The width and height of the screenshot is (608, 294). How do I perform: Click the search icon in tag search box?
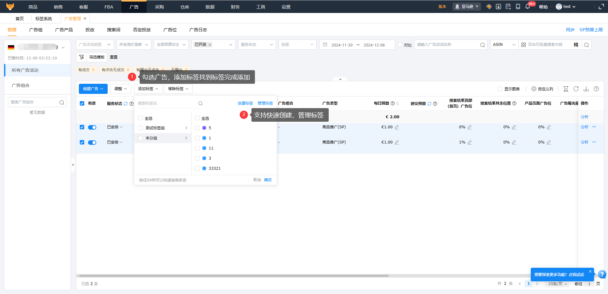point(200,103)
